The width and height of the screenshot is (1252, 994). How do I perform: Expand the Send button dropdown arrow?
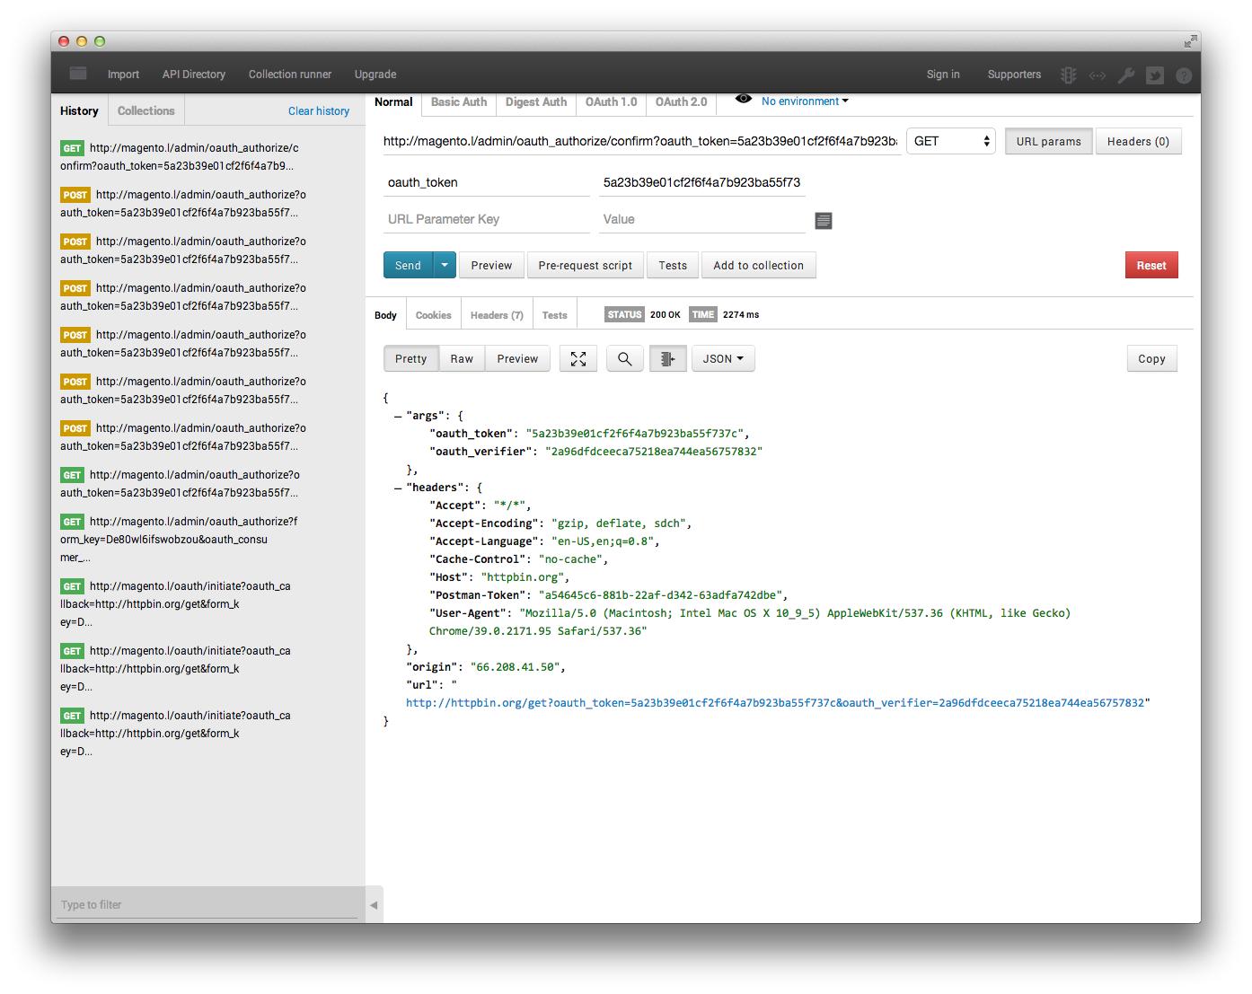(x=443, y=265)
